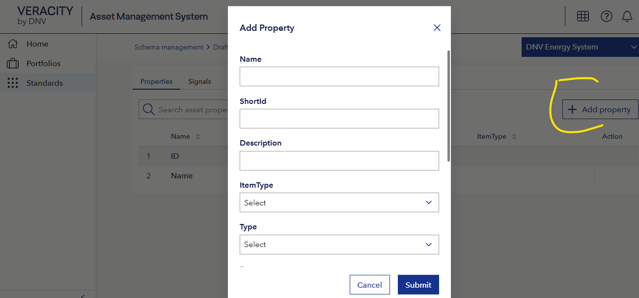Sort by Name column arrows
Screen dimensions: 639x298
coord(198,137)
